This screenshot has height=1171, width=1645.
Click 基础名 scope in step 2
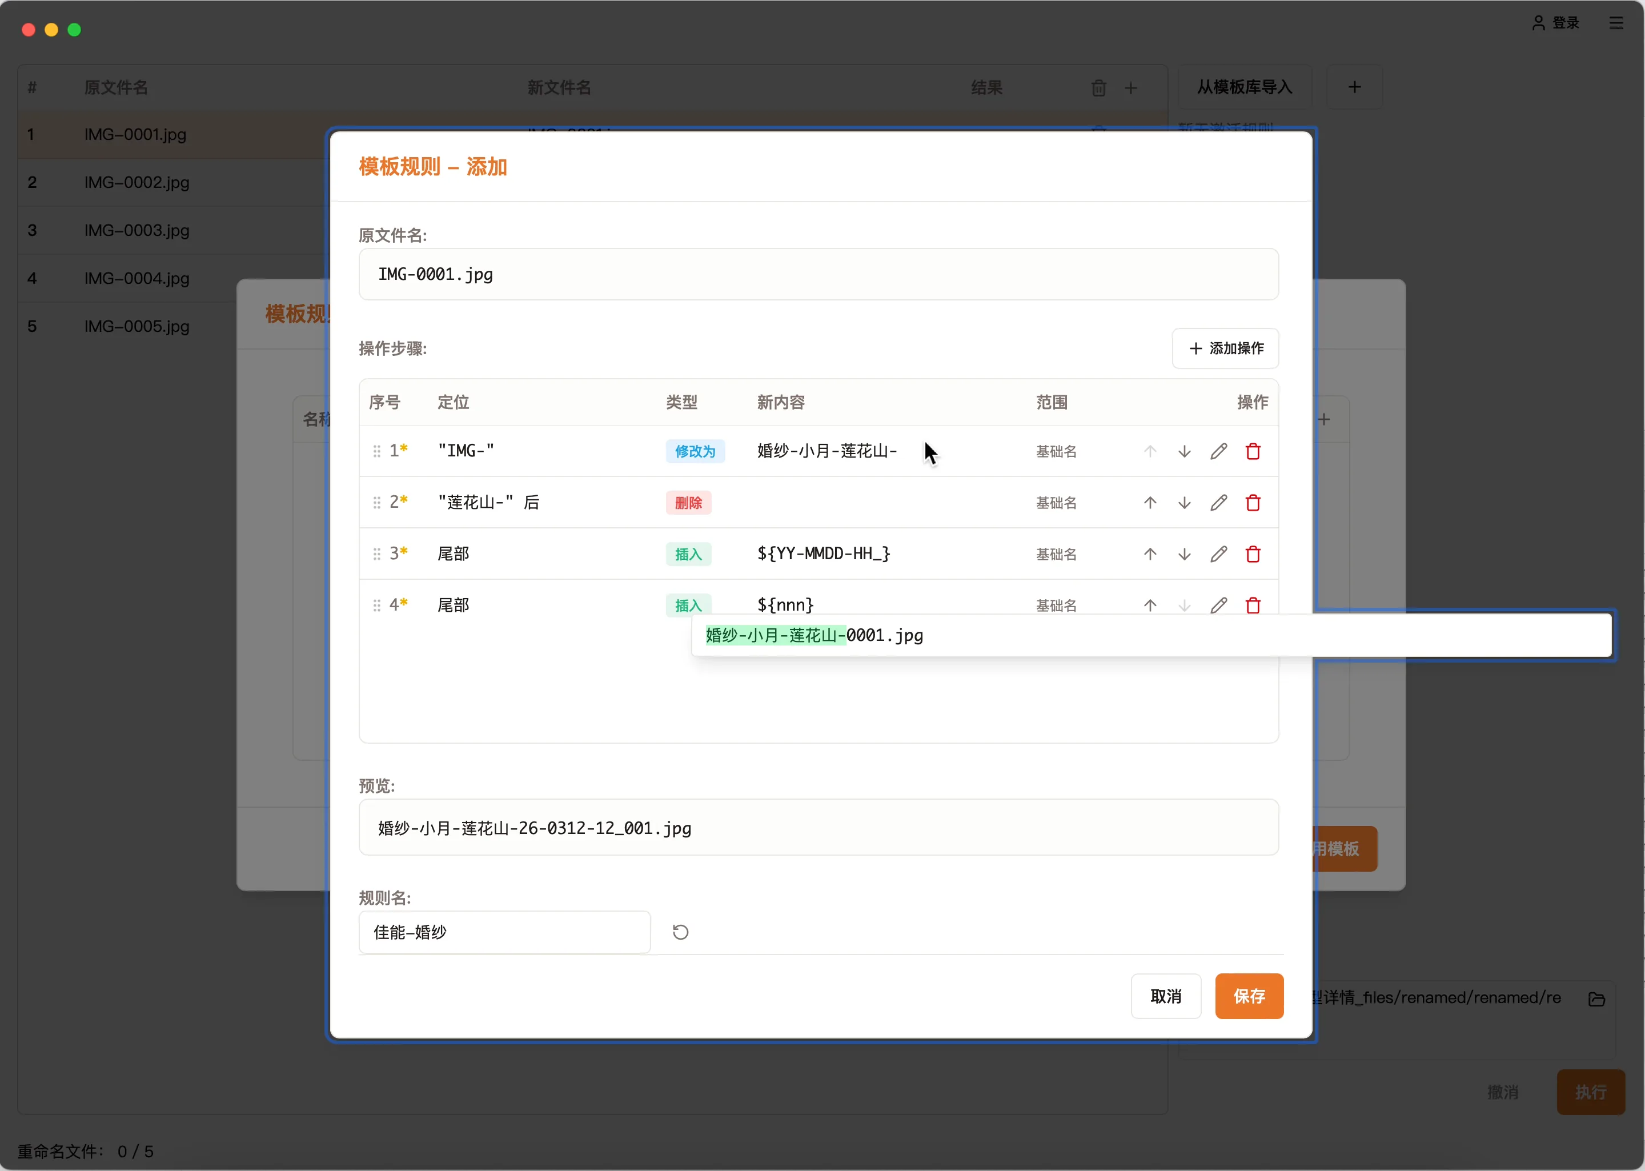click(1056, 503)
